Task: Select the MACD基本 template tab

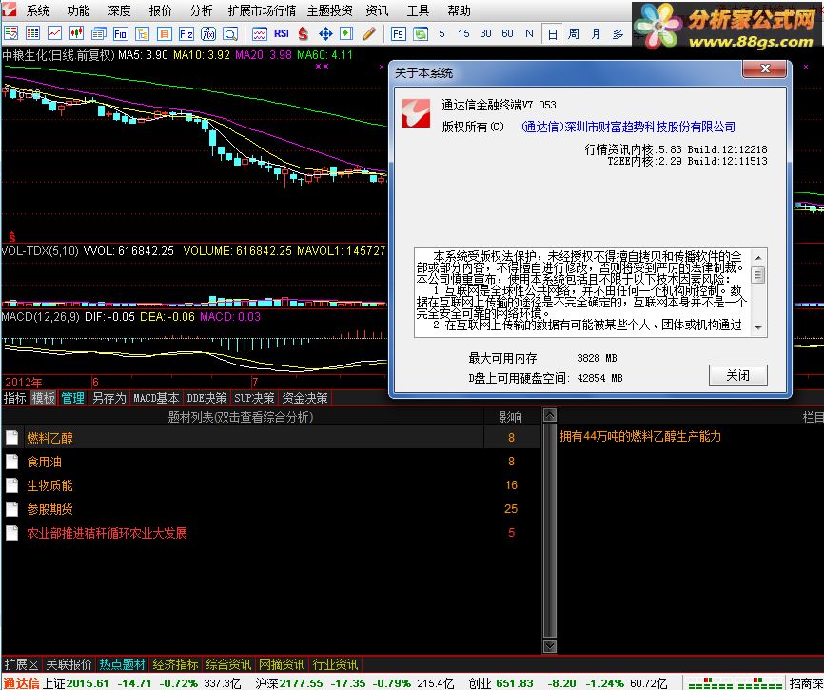Action: [156, 398]
